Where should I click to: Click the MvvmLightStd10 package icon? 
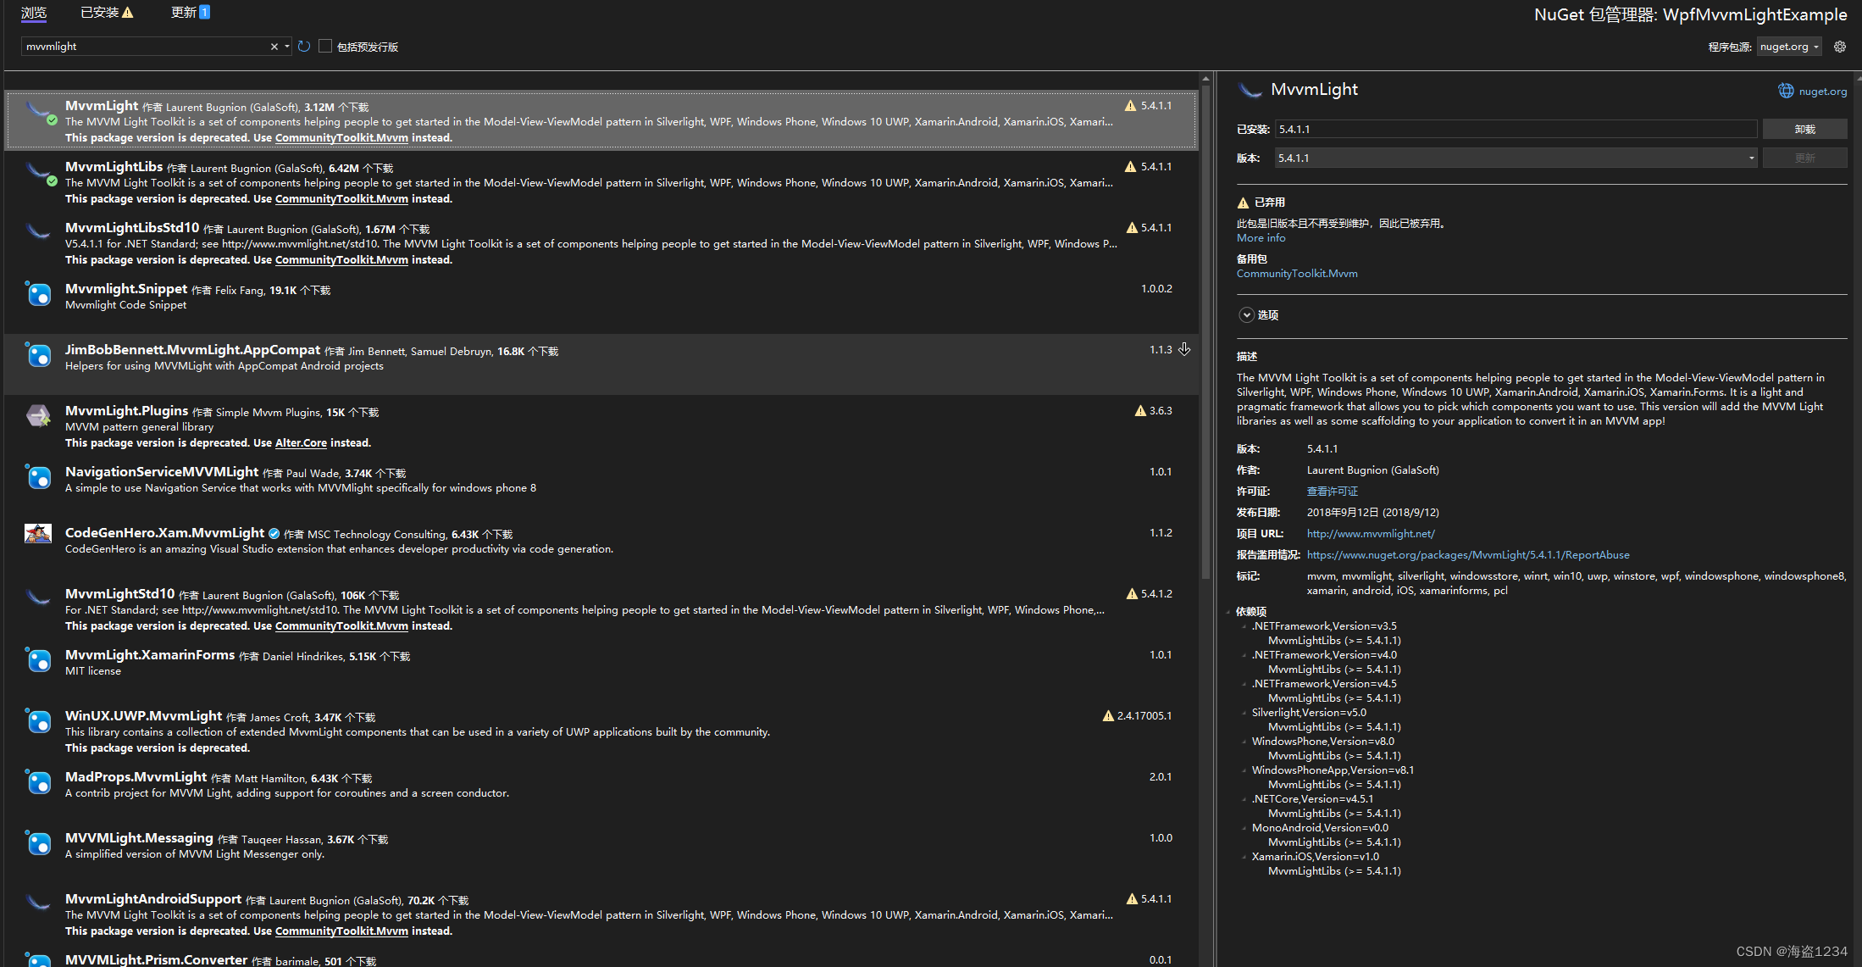[39, 598]
